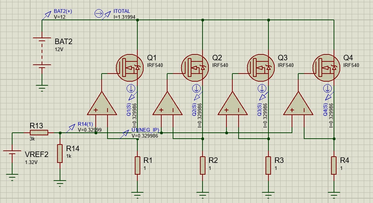Click the Q2 reference label

217,57
